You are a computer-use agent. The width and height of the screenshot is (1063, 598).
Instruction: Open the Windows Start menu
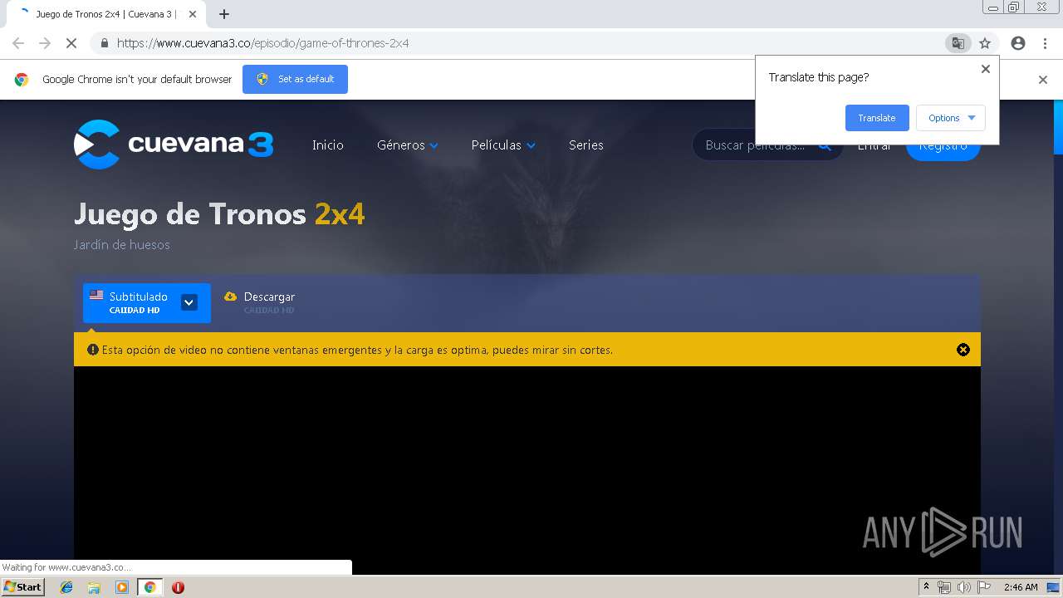[23, 587]
